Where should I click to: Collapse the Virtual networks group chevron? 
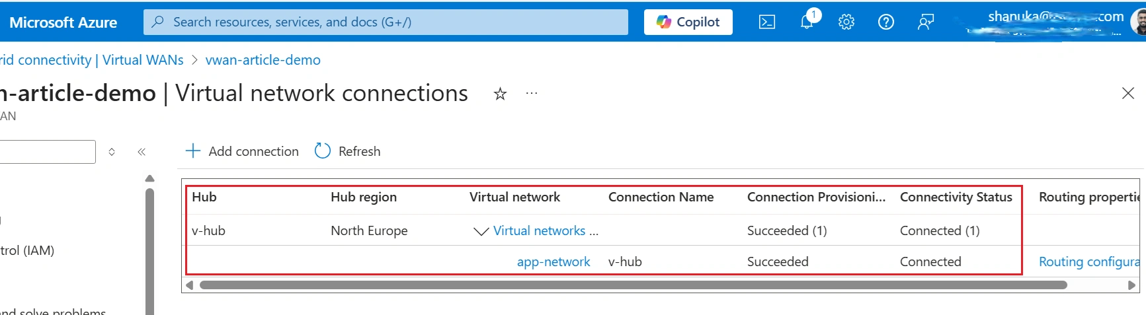click(x=481, y=231)
